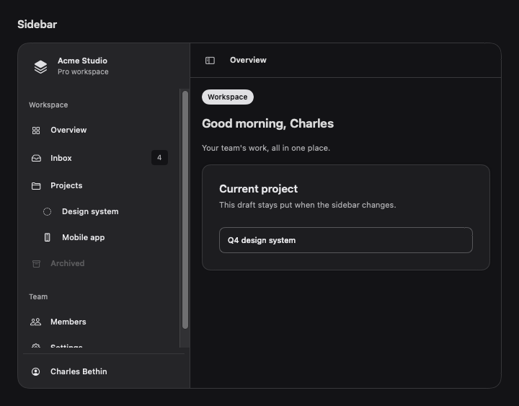Click the Workspace pill badge
Viewport: 519px width, 406px height.
tap(228, 97)
